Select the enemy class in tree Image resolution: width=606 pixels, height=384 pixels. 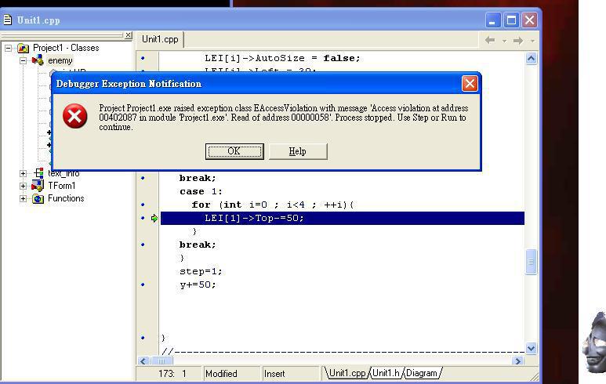[60, 60]
